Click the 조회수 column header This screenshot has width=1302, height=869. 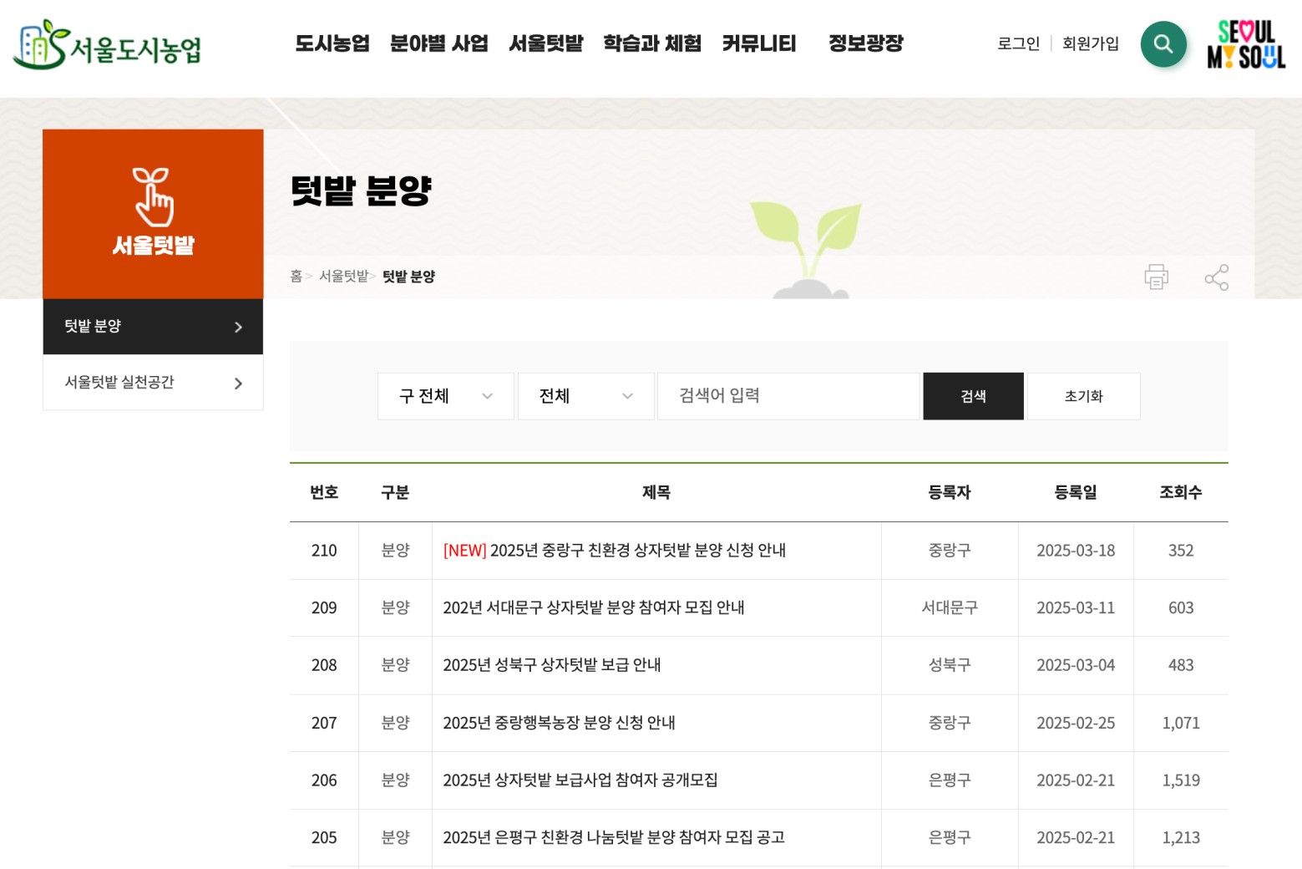(1181, 493)
